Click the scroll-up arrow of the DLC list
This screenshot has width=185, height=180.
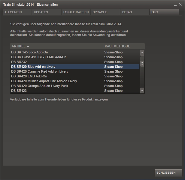[x=142, y=52]
